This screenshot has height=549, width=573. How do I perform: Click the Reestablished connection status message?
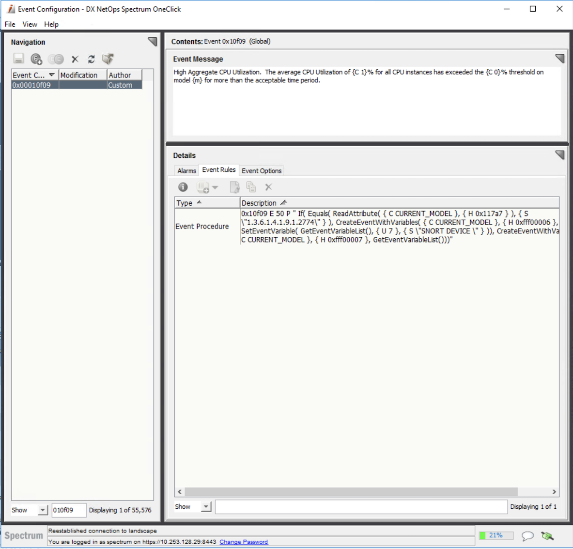tap(103, 531)
